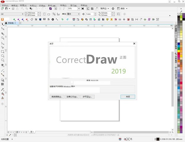This screenshot has width=185, height=142.
Task: Click the Import icon in toolbar
Action: tap(56, 9)
